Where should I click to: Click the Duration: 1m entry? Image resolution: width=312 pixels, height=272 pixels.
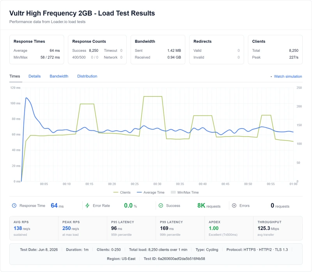77,249
